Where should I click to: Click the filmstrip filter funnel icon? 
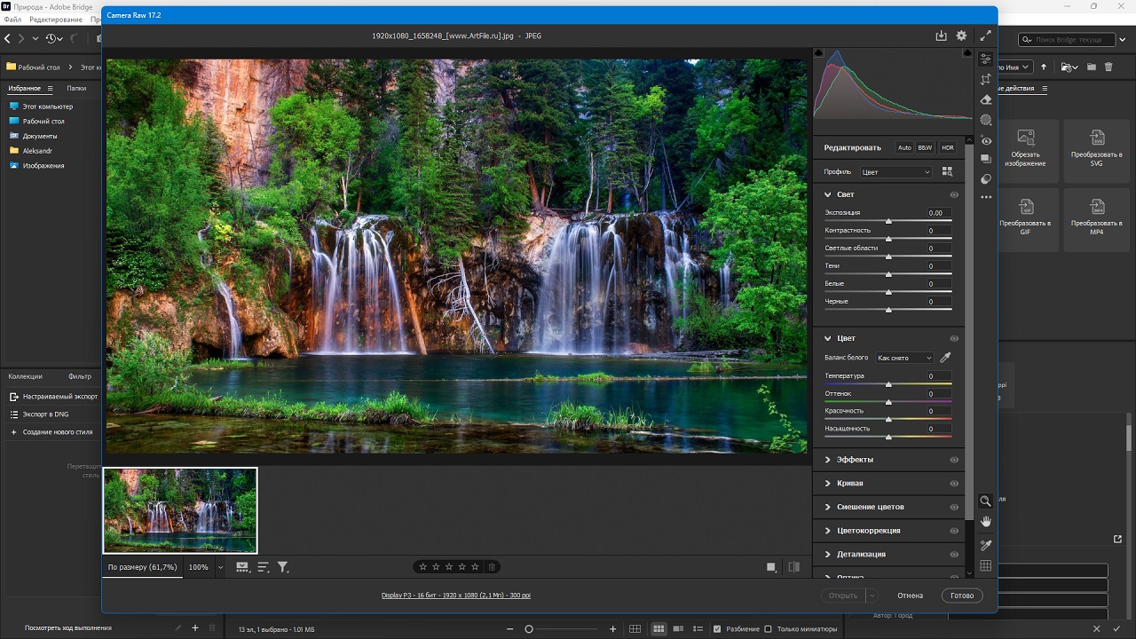[283, 567]
